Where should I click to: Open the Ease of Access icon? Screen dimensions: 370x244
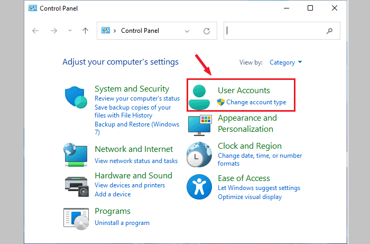pyautogui.click(x=199, y=187)
